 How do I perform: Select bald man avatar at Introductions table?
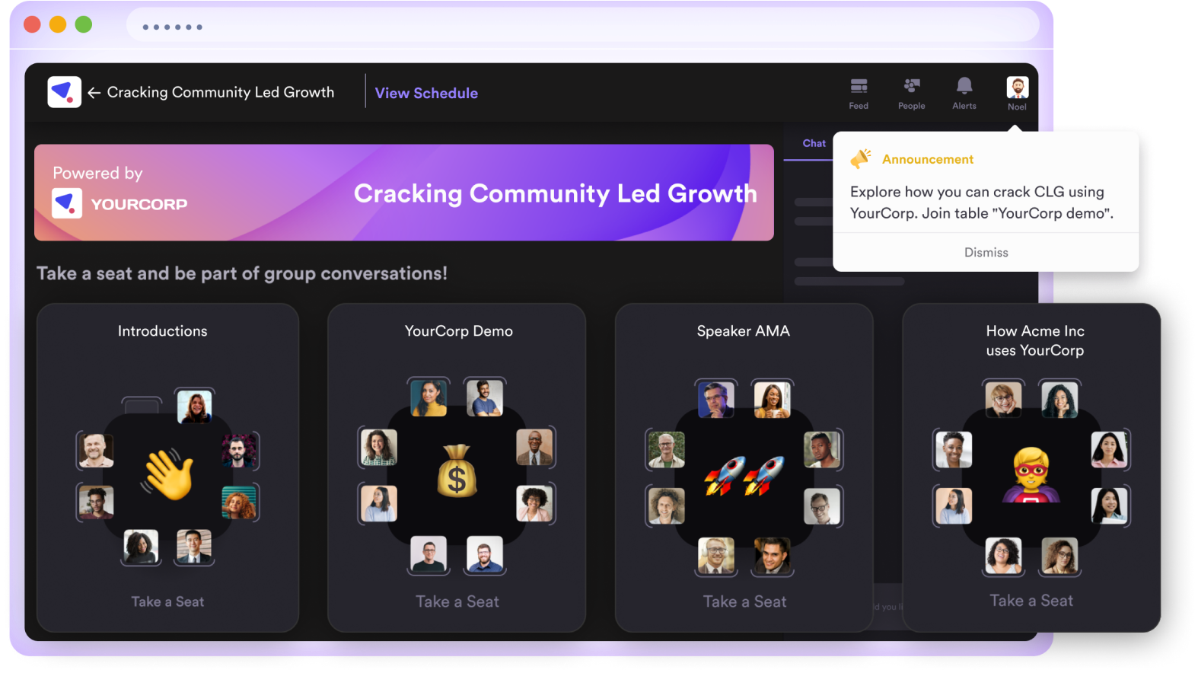pyautogui.click(x=96, y=450)
